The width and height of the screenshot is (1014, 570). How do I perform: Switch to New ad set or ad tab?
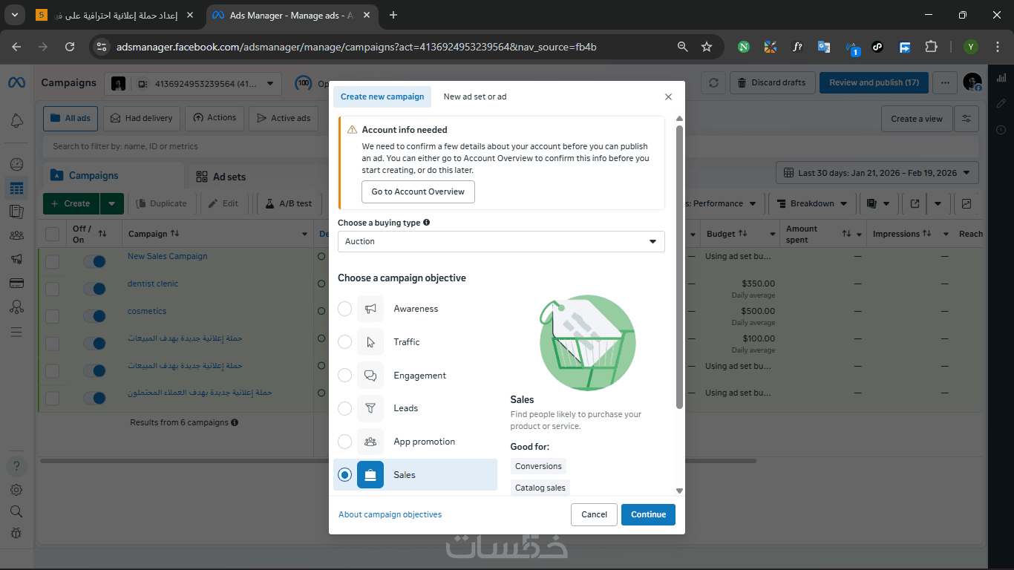tap(475, 96)
